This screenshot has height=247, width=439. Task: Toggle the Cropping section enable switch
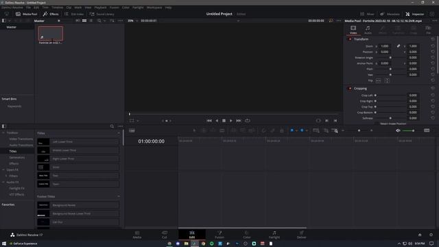point(350,89)
